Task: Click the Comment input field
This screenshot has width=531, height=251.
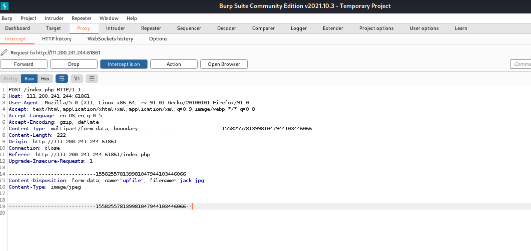Action: point(521,64)
